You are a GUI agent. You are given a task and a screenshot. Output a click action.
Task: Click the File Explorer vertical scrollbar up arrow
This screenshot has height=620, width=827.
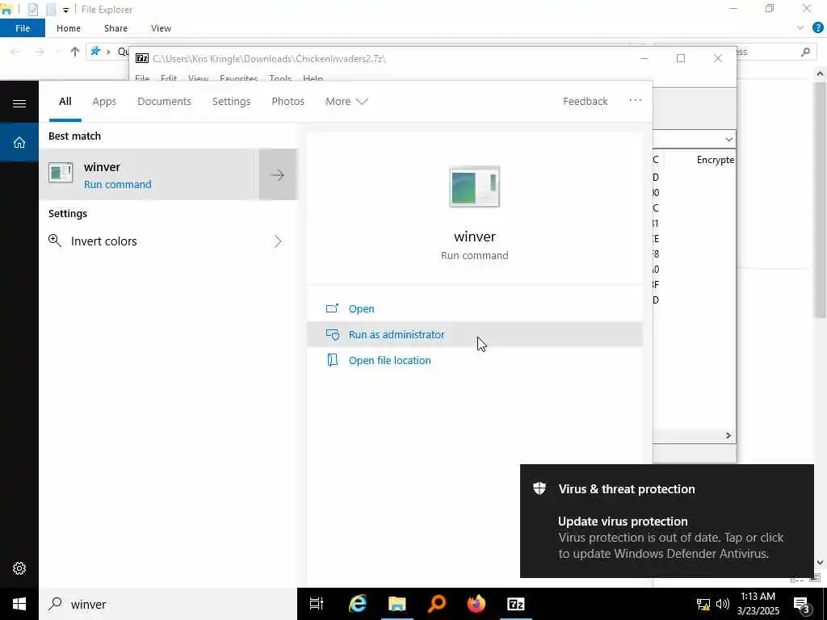(820, 73)
